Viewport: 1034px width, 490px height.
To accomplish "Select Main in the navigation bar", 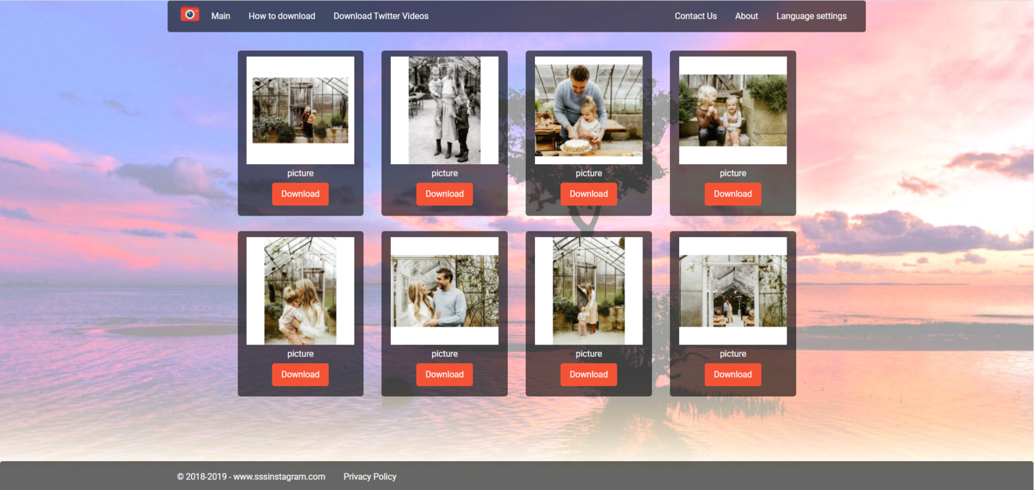I will [220, 15].
